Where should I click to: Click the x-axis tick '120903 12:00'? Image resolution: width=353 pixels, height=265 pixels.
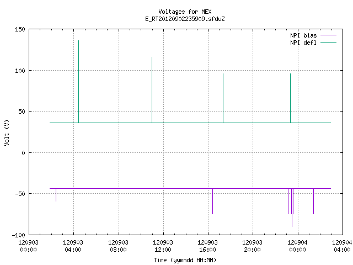[x=163, y=246]
